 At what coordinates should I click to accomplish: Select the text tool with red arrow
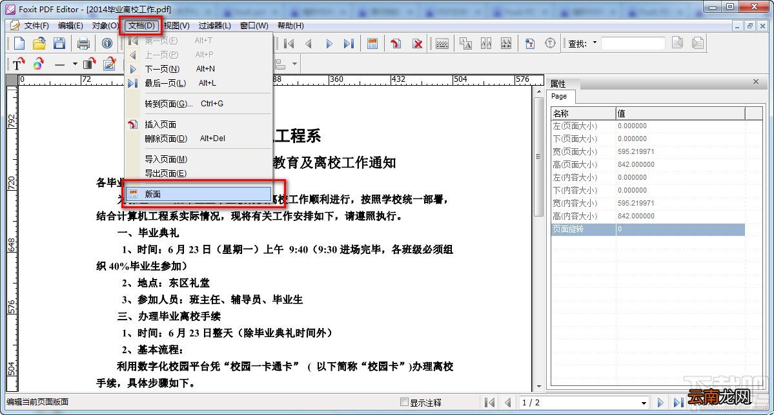pyautogui.click(x=18, y=64)
